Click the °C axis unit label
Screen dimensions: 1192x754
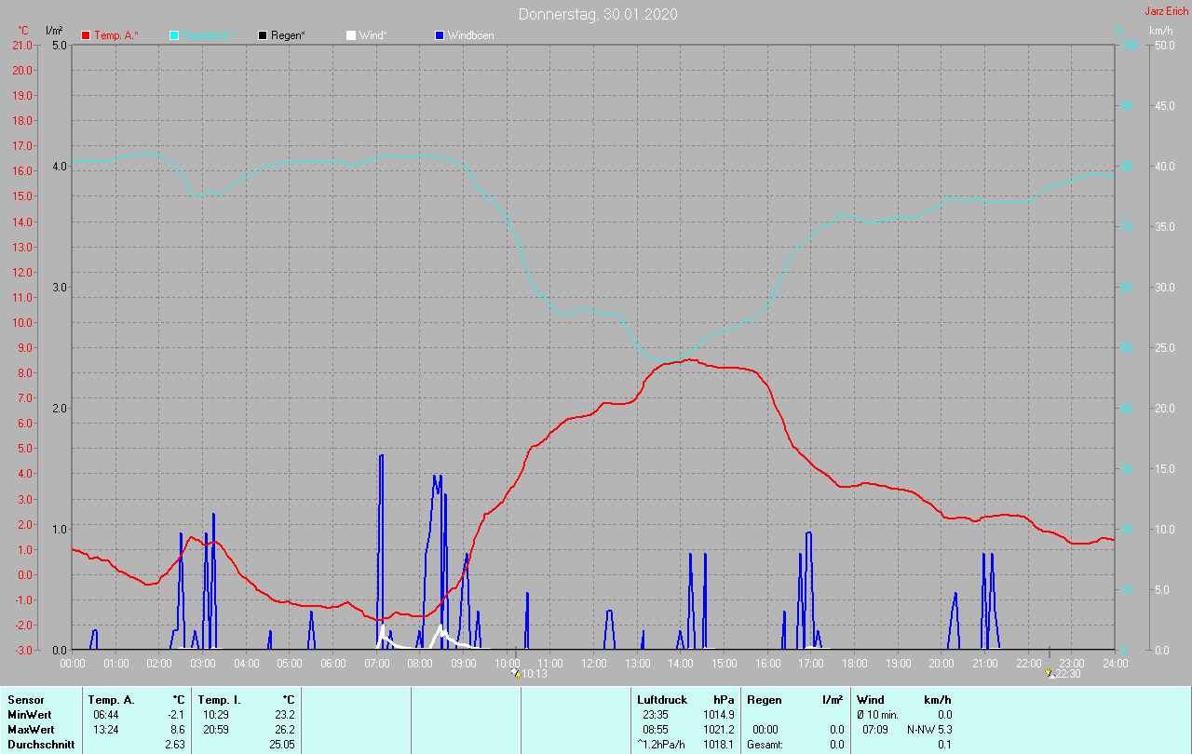23,31
